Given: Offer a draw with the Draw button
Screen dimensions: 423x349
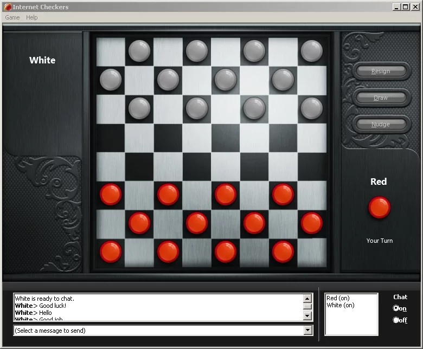Looking at the screenshot, I should 381,98.
